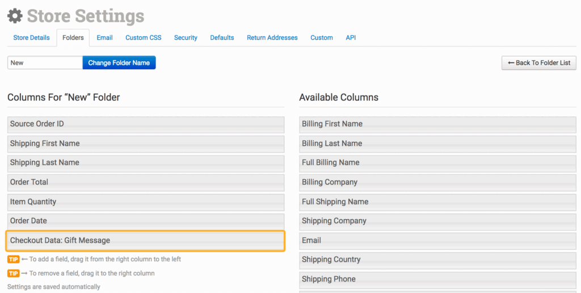Viewport: 581px width, 293px height.
Task: Go to the Security tab
Action: pyautogui.click(x=186, y=37)
